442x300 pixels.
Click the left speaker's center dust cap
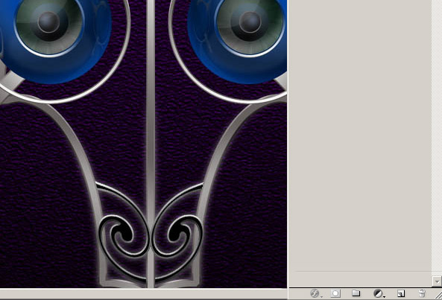coord(48,22)
